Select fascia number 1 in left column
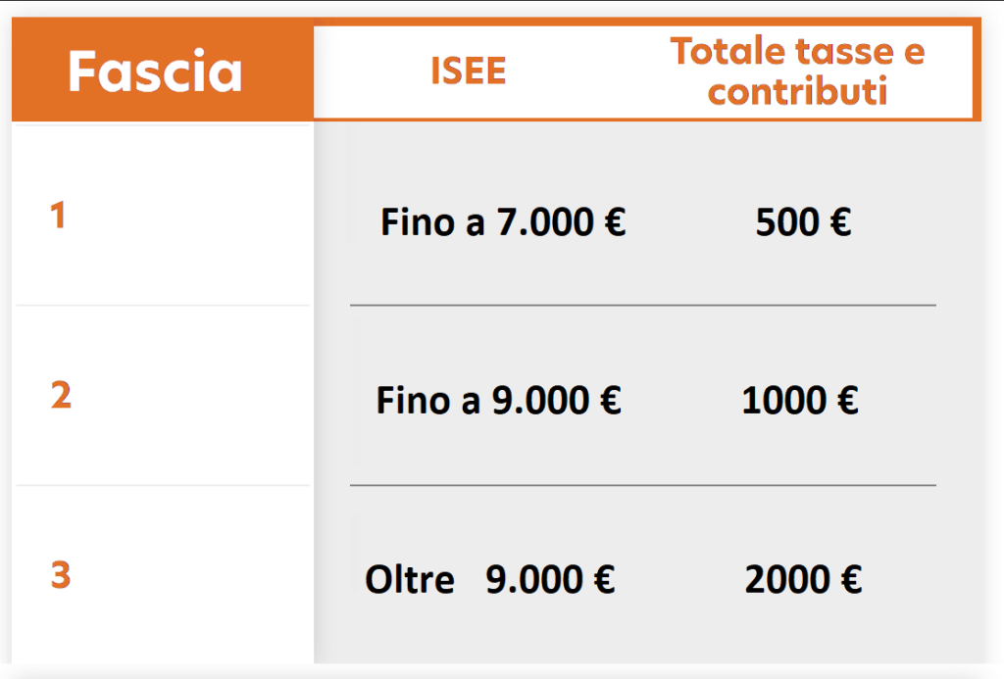The width and height of the screenshot is (1004, 679). [x=59, y=217]
